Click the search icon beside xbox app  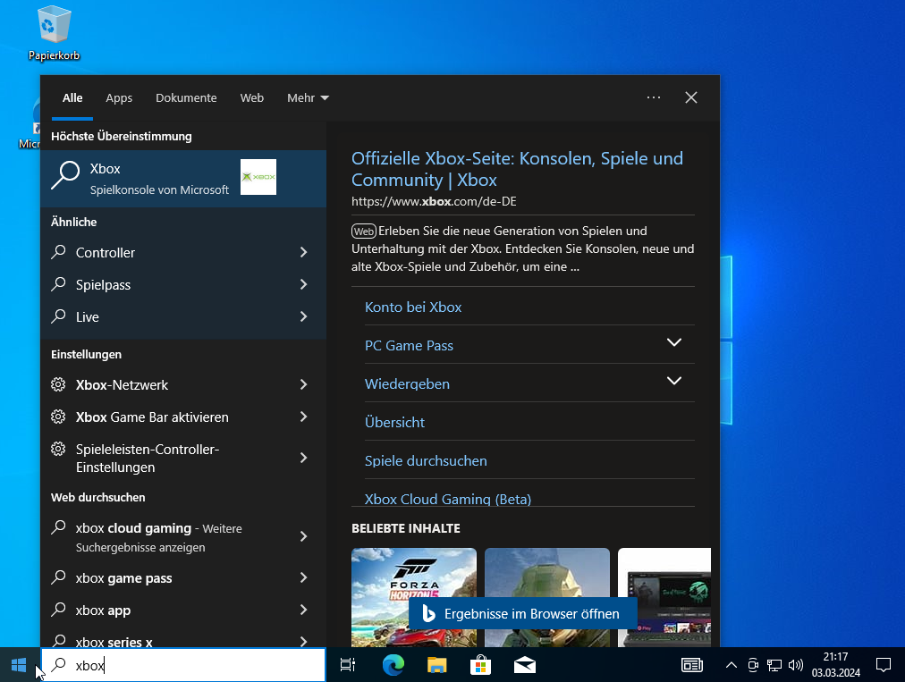(x=58, y=610)
